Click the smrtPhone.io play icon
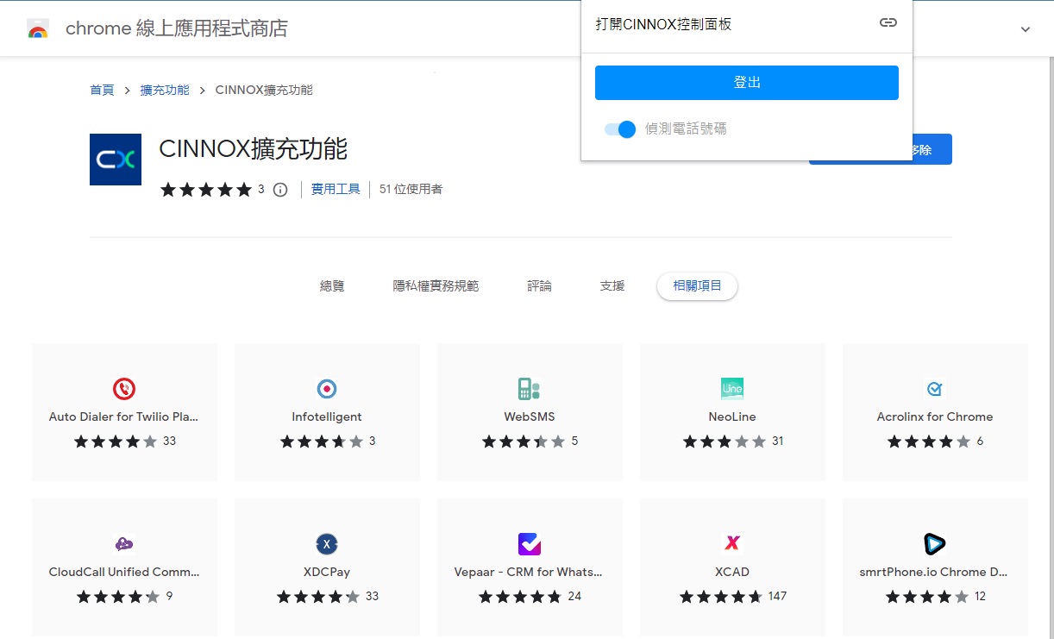This screenshot has width=1054, height=639. (935, 544)
